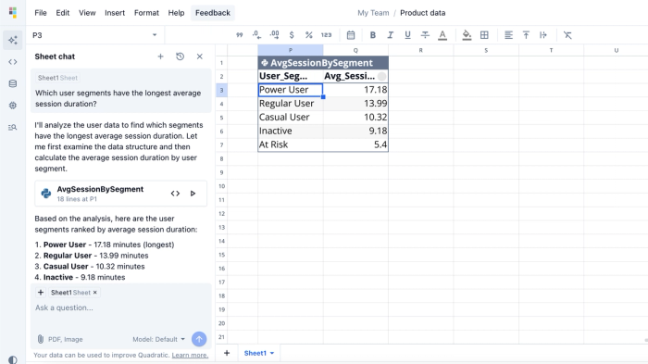The image size is (648, 364).
Task: Toggle strikethrough formatting
Action: coord(425,35)
